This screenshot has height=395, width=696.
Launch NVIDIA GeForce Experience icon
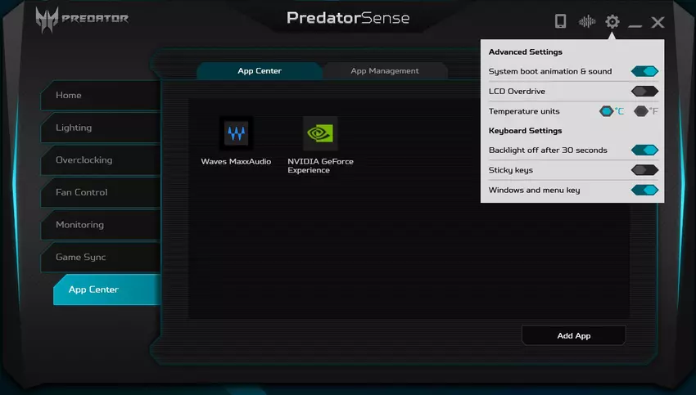tap(320, 133)
